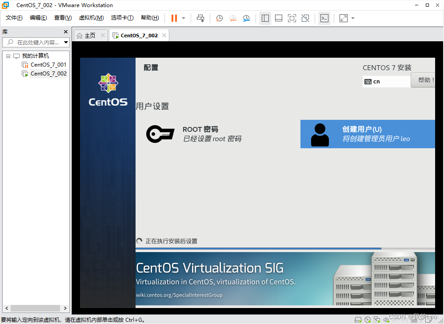Collapse the 我的计算机 tree node

pyautogui.click(x=8, y=56)
